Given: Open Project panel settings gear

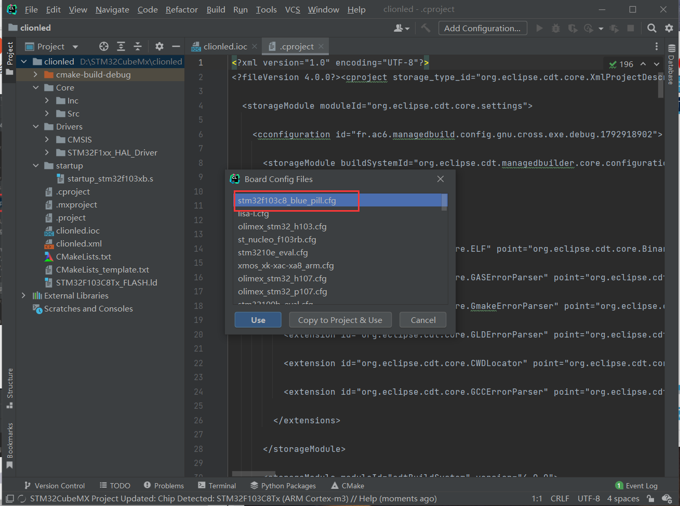Looking at the screenshot, I should 159,46.
